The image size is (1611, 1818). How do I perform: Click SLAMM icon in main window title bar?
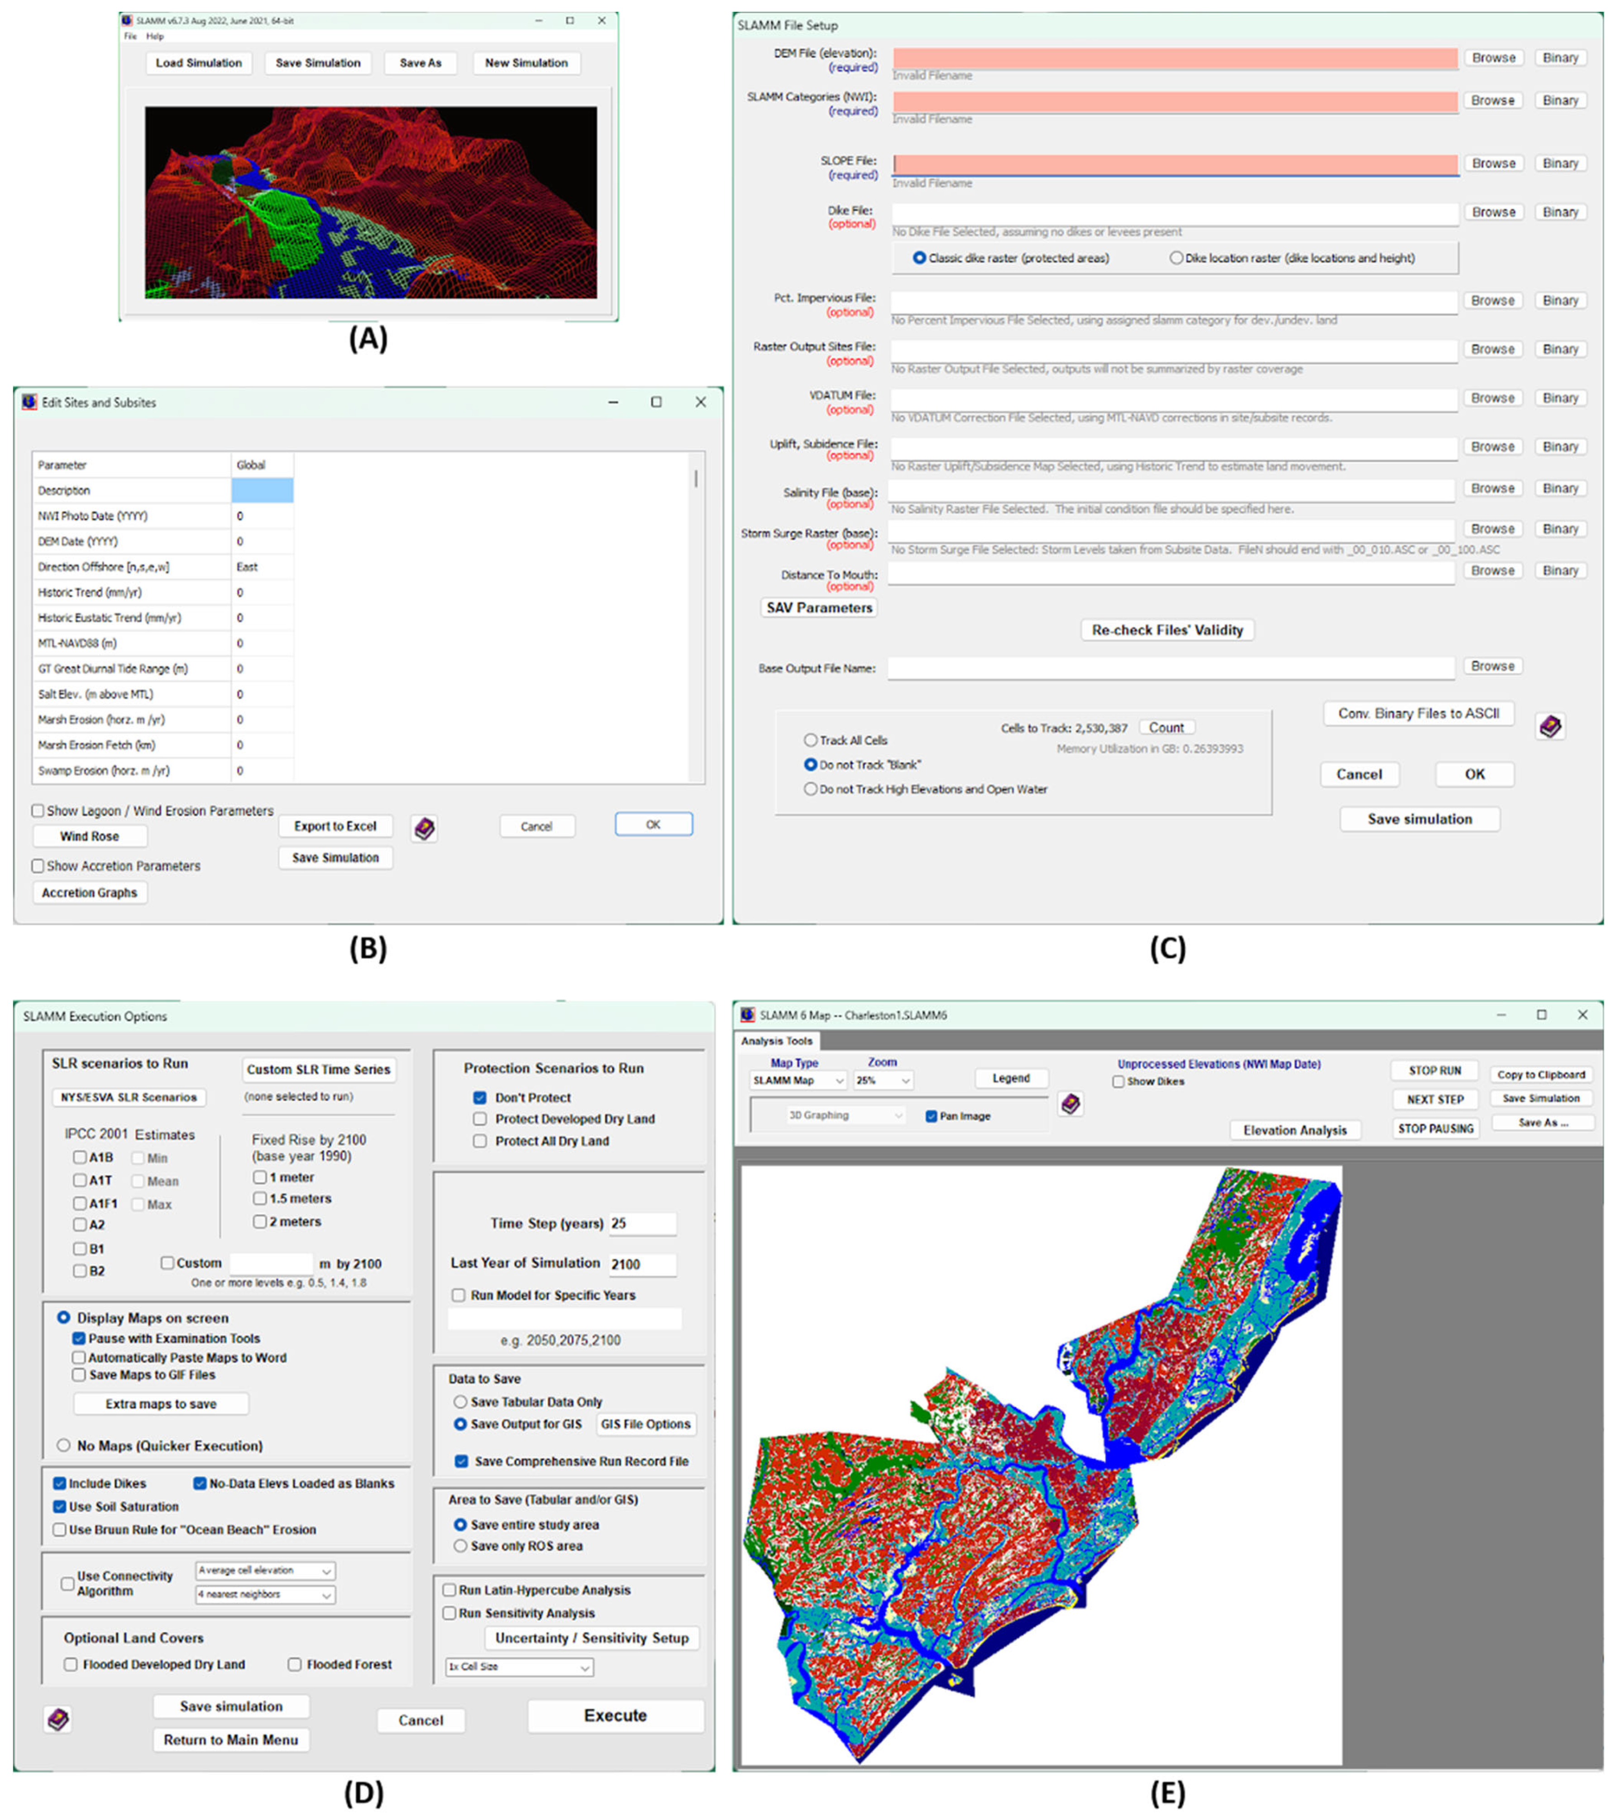(x=127, y=20)
